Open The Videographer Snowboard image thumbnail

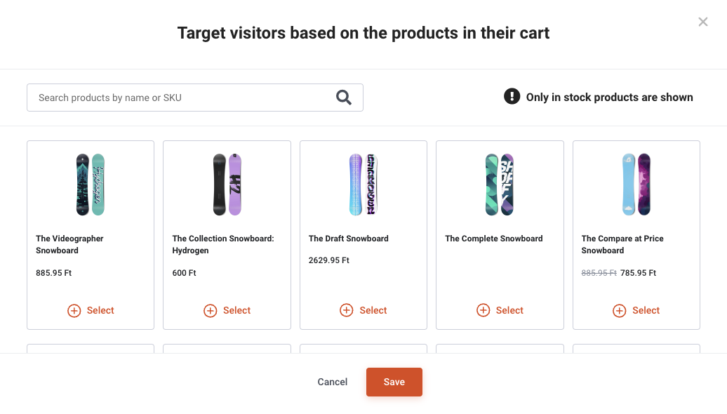(91, 185)
